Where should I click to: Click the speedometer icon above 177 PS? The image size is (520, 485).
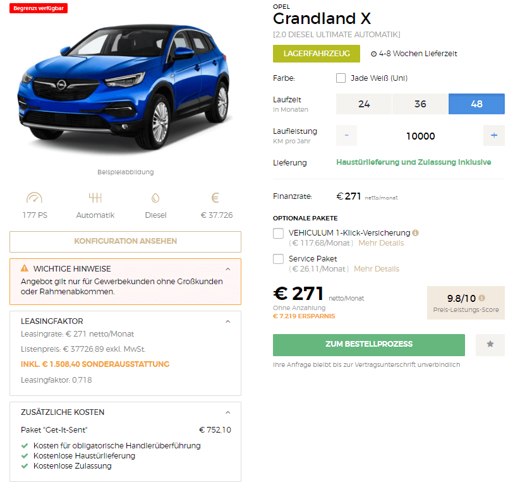tap(35, 198)
